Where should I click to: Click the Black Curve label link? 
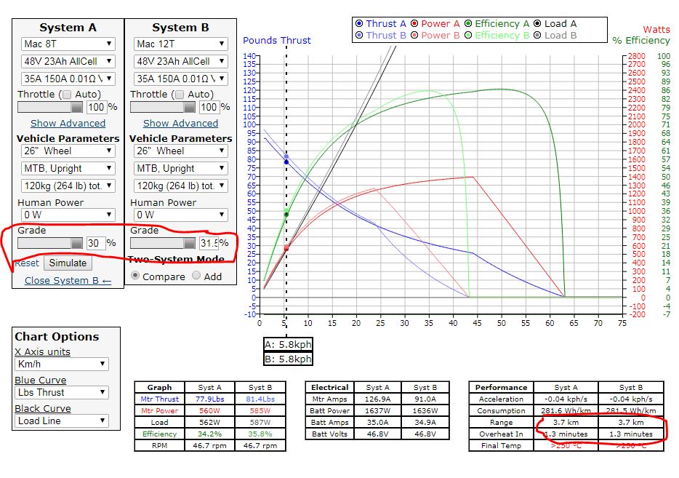click(43, 409)
